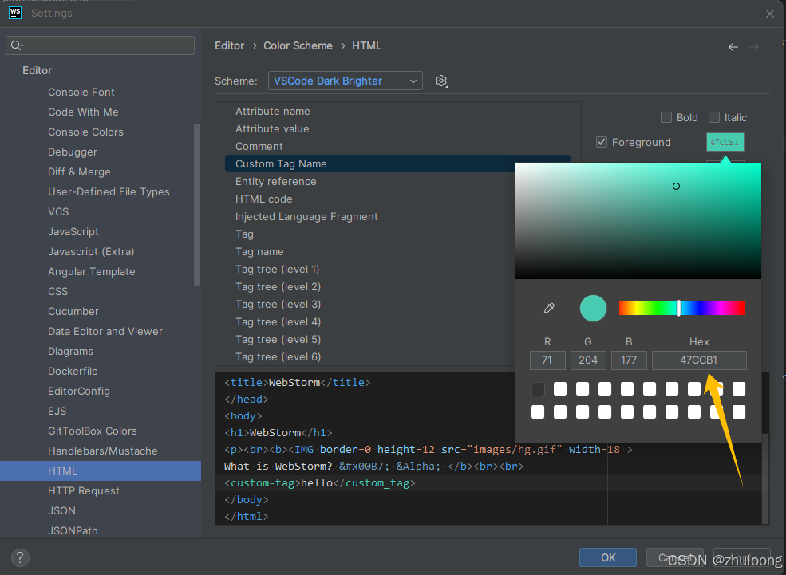Open the Scheme dropdown VSCode Dark Brighter

[x=346, y=81]
